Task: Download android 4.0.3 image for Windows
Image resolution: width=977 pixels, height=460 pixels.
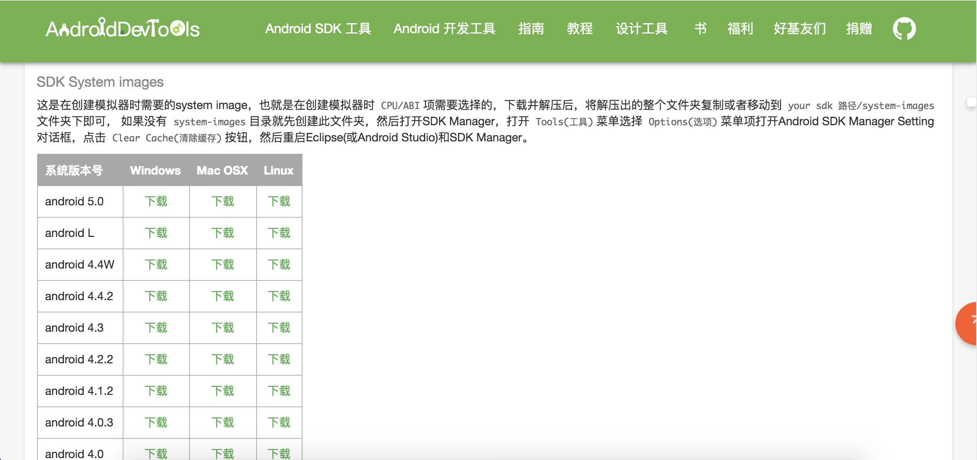Action: click(x=156, y=422)
